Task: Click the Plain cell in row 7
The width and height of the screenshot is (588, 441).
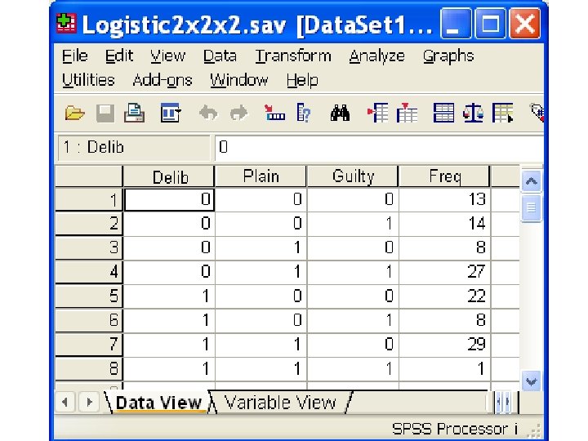Action: click(x=261, y=345)
